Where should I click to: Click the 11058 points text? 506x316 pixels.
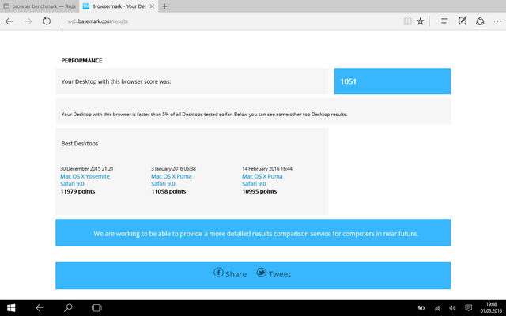168,191
